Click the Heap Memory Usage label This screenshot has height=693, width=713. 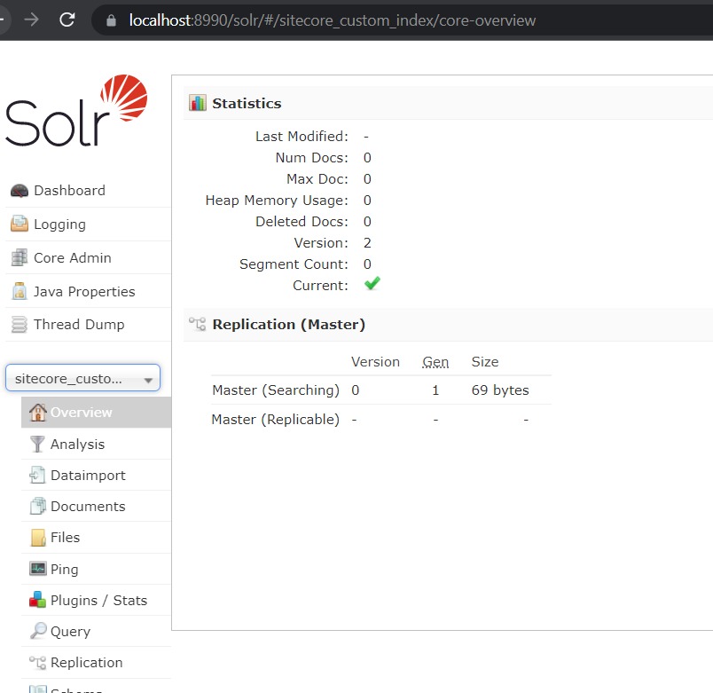[277, 201]
